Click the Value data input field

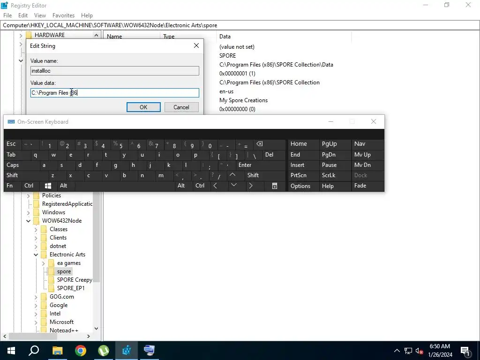(x=115, y=93)
